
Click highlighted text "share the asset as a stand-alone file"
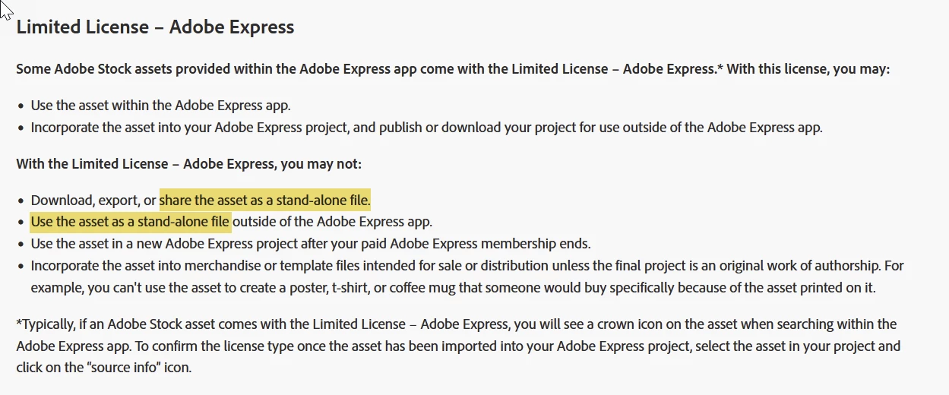click(x=264, y=201)
